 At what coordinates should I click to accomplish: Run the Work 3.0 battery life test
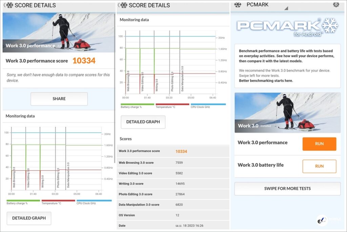[319, 166]
